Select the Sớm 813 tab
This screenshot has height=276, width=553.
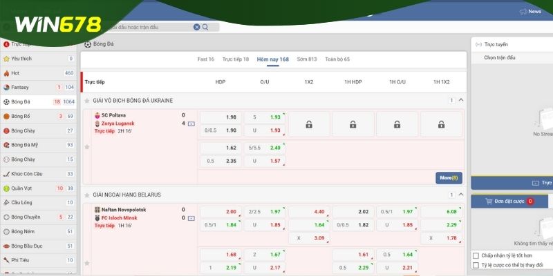pos(307,59)
